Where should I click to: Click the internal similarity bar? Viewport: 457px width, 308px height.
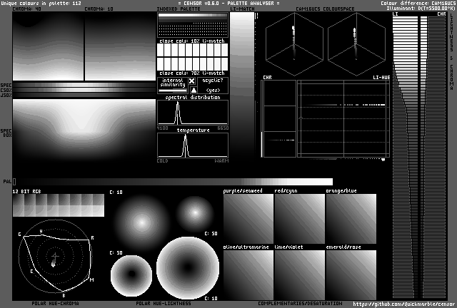pyautogui.click(x=171, y=86)
